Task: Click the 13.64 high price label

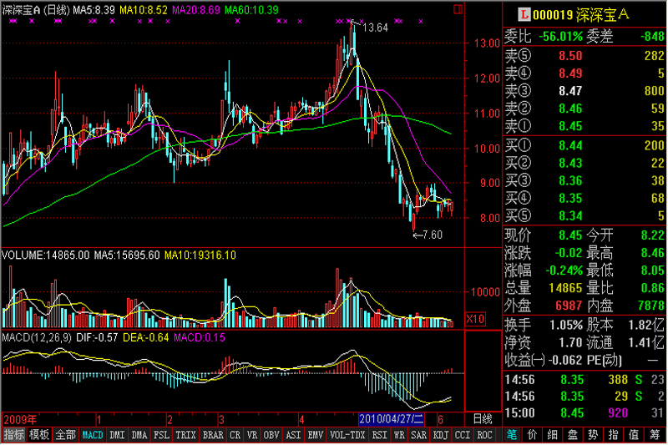Action: [375, 28]
